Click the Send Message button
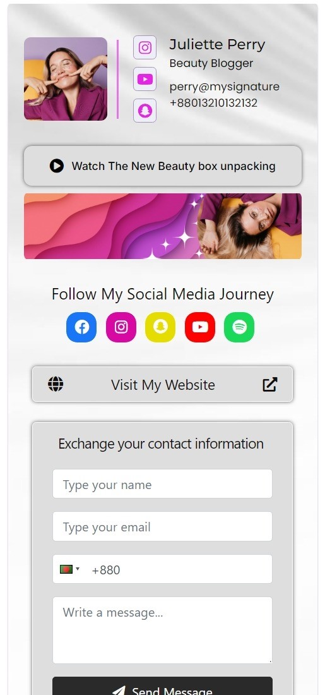 click(x=163, y=686)
